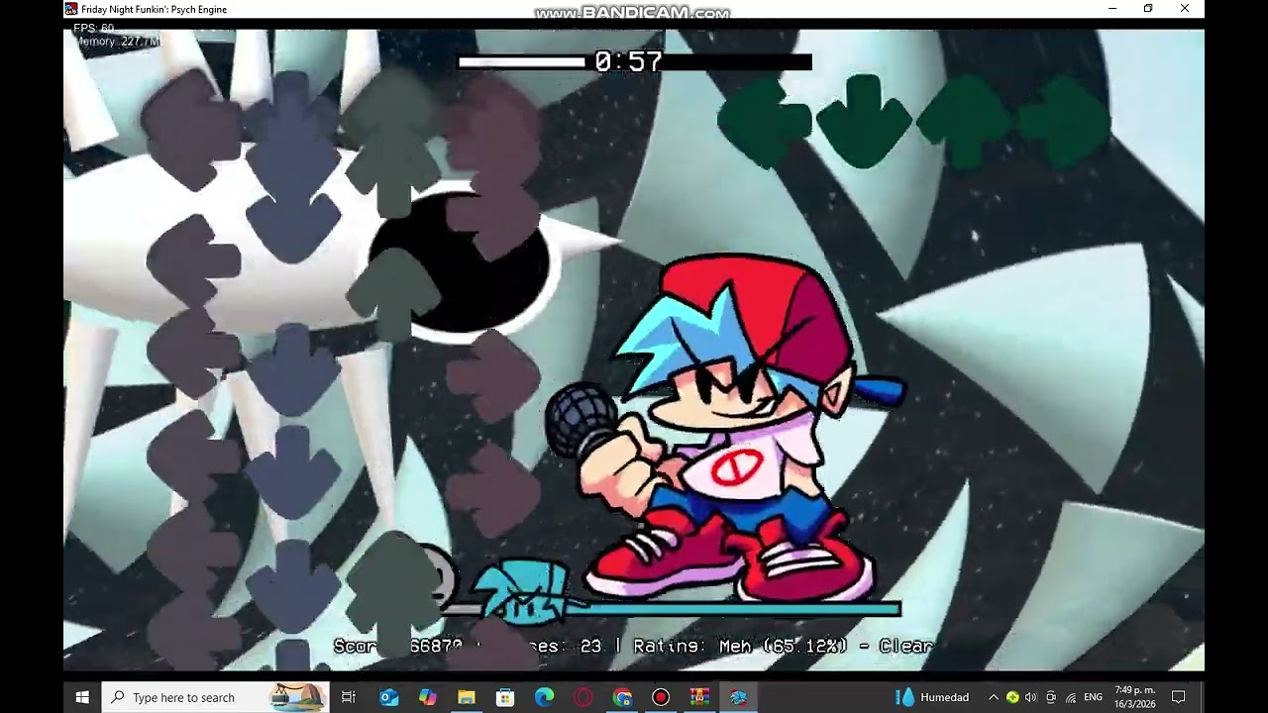This screenshot has width=1268, height=713.
Task: Click the Score text in the bottom HUD
Action: (398, 646)
